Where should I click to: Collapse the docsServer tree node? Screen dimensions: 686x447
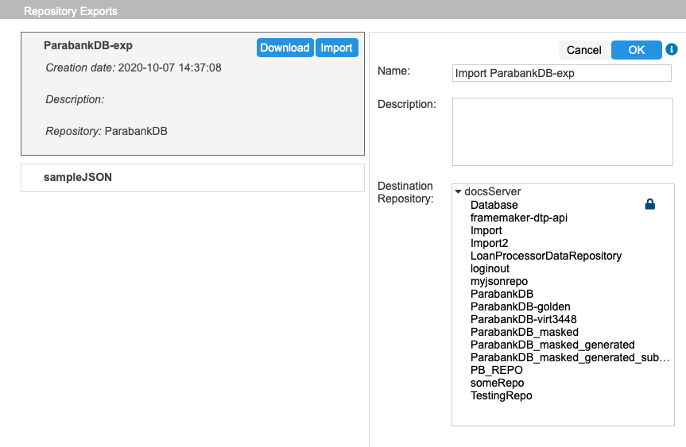coord(458,191)
